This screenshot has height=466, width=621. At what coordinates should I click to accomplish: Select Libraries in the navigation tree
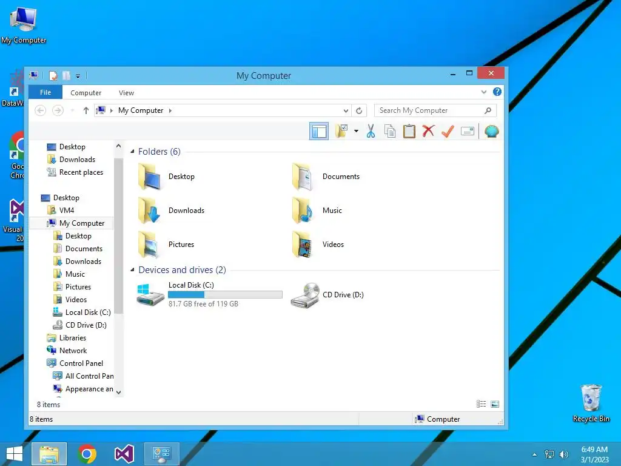point(67,337)
